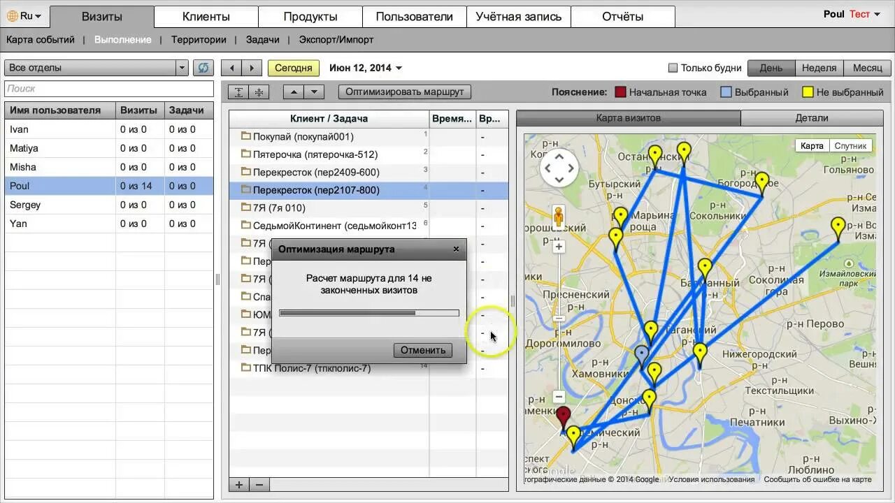Switch map to Карта mode
This screenshot has width=895, height=503.
point(812,145)
